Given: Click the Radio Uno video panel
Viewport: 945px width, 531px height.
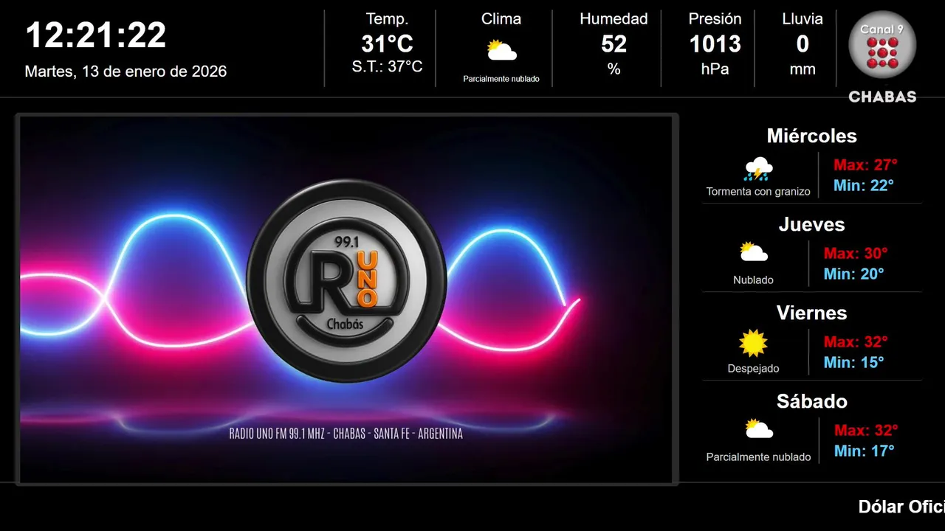Looking at the screenshot, I should click(x=346, y=299).
